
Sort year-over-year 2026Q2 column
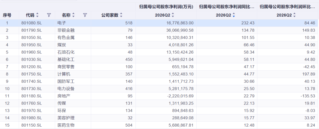(234, 15)
